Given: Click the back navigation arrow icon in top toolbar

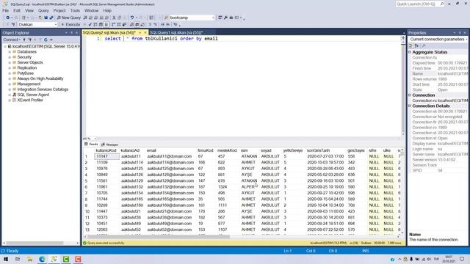Looking at the screenshot, I should pos(8,18).
